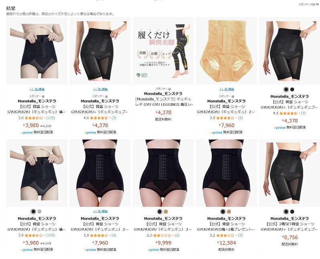Open 履くだけ瞬間美脚 leggings ad image

(163, 51)
